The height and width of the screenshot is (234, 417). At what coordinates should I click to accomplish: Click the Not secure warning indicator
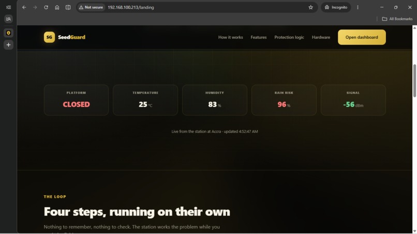click(91, 7)
